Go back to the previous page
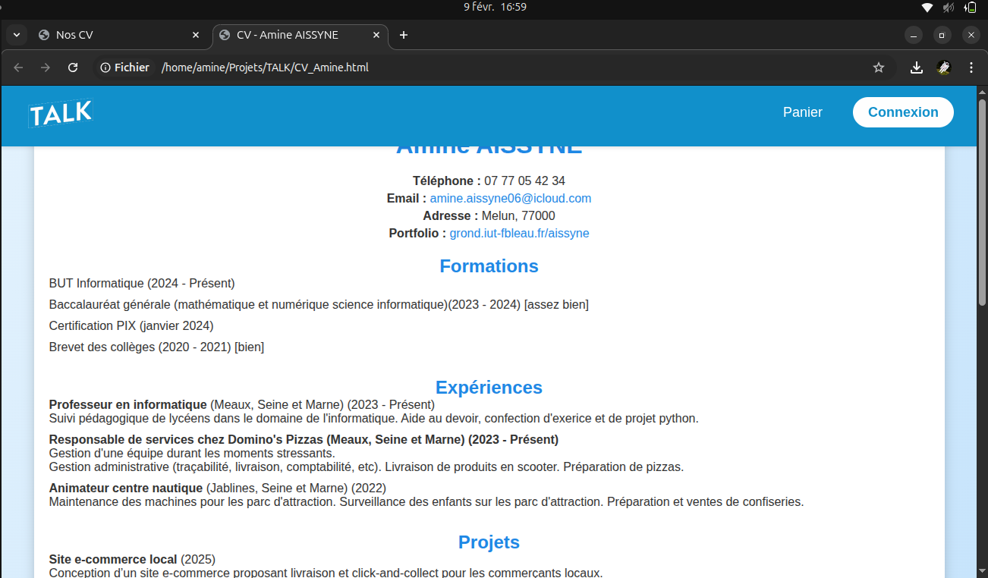988x578 pixels. coord(18,68)
